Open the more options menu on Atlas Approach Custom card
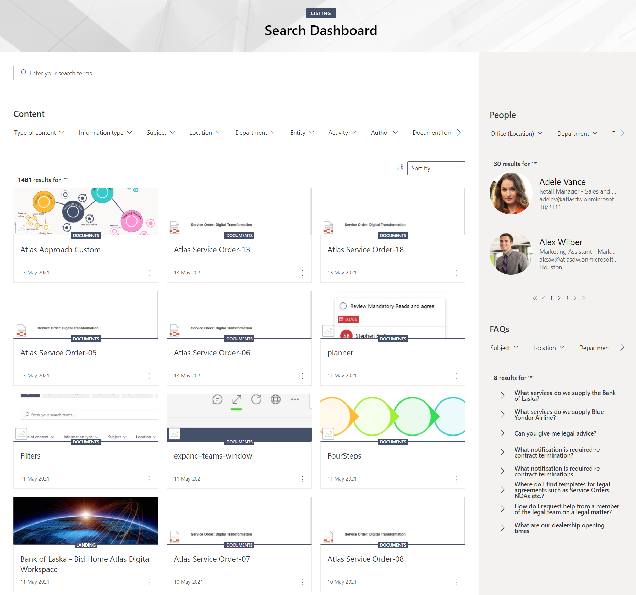 (x=149, y=273)
